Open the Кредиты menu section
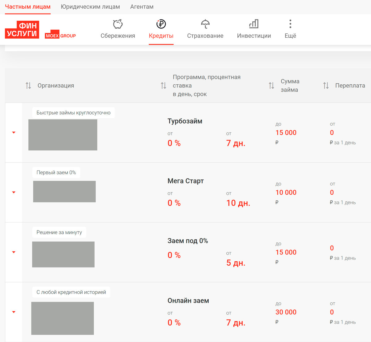Viewport: 371px width, 342px height. click(x=161, y=36)
